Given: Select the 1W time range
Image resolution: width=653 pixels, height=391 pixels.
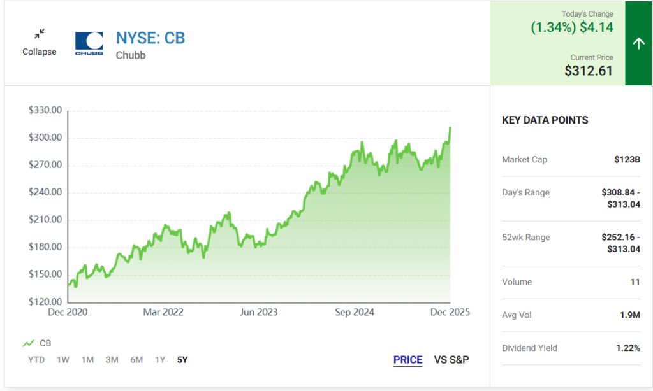Looking at the screenshot, I should (63, 360).
